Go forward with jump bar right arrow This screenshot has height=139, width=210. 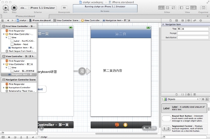[x=13, y=21]
